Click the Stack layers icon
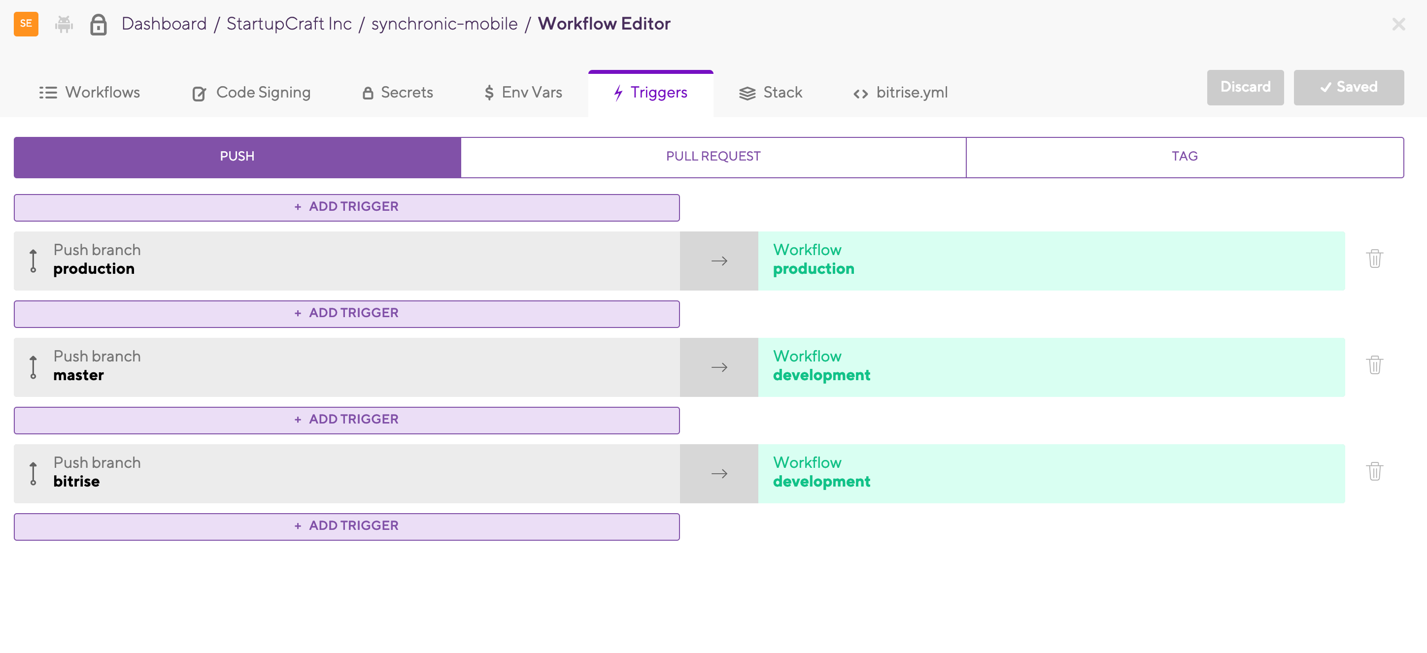Viewport: 1427px width, 653px height. [747, 93]
